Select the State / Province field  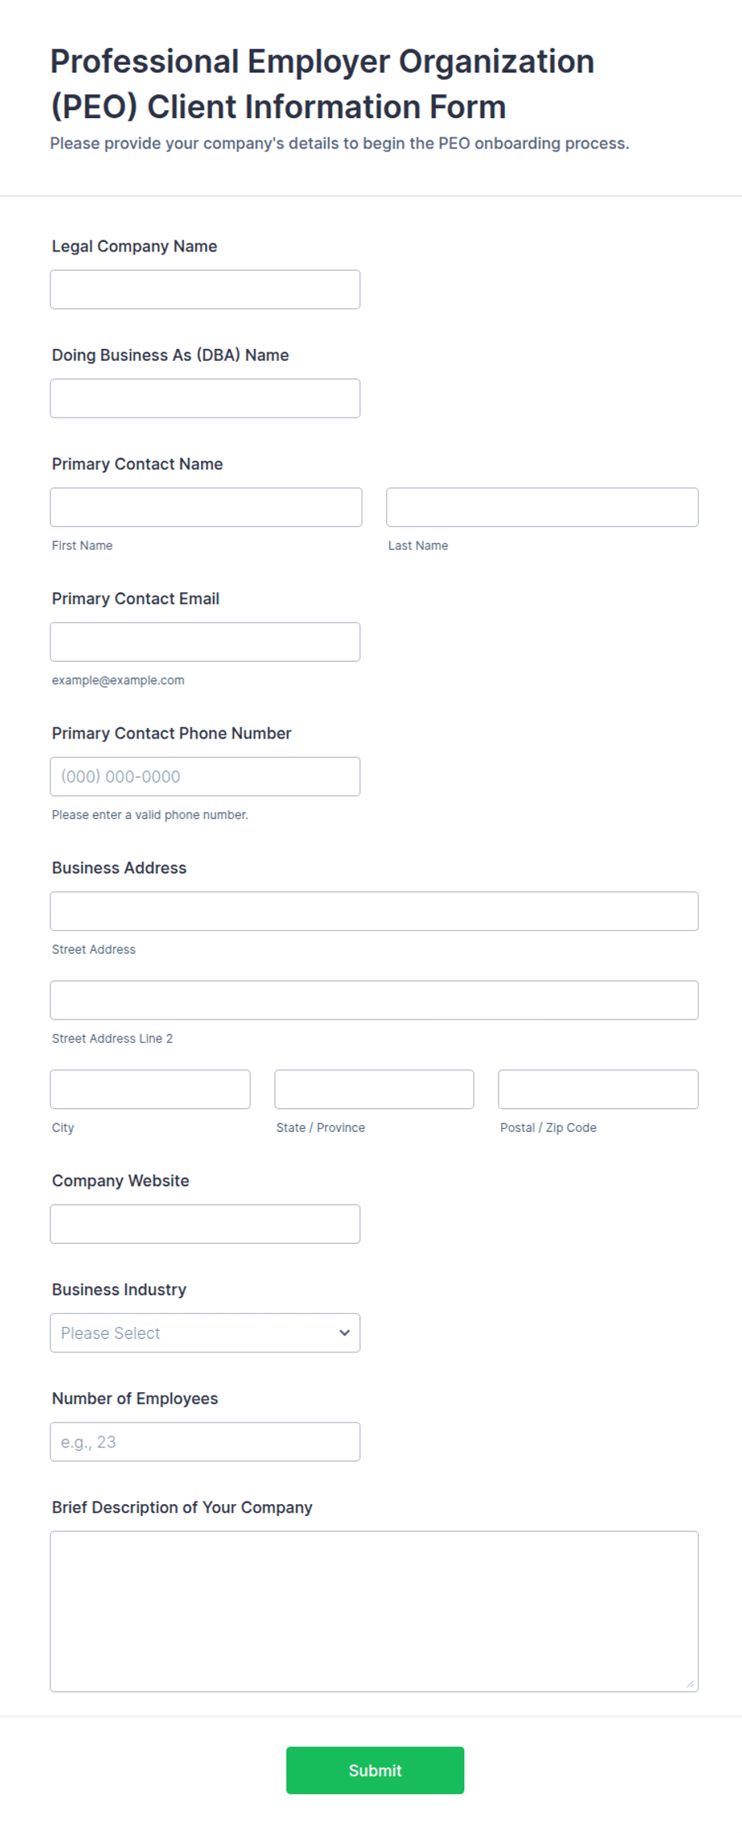tap(374, 1089)
